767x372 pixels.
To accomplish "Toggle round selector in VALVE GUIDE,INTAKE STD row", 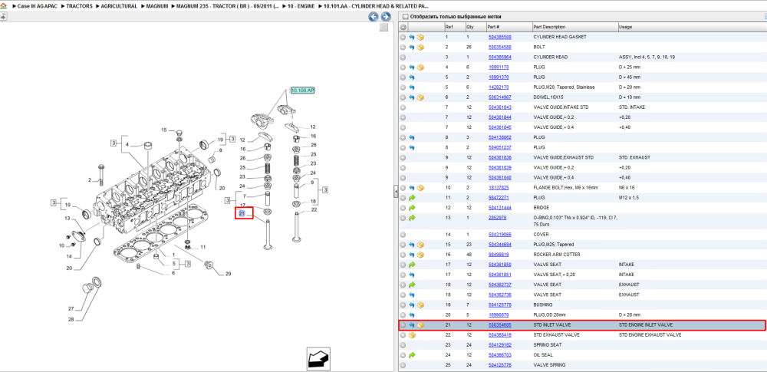I will point(403,107).
